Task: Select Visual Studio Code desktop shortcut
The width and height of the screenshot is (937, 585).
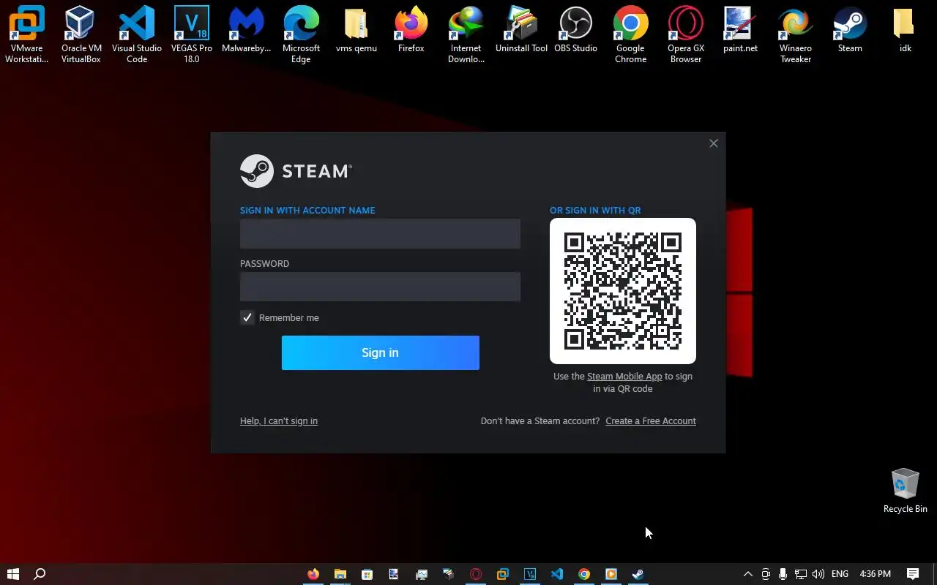Action: pyautogui.click(x=137, y=34)
